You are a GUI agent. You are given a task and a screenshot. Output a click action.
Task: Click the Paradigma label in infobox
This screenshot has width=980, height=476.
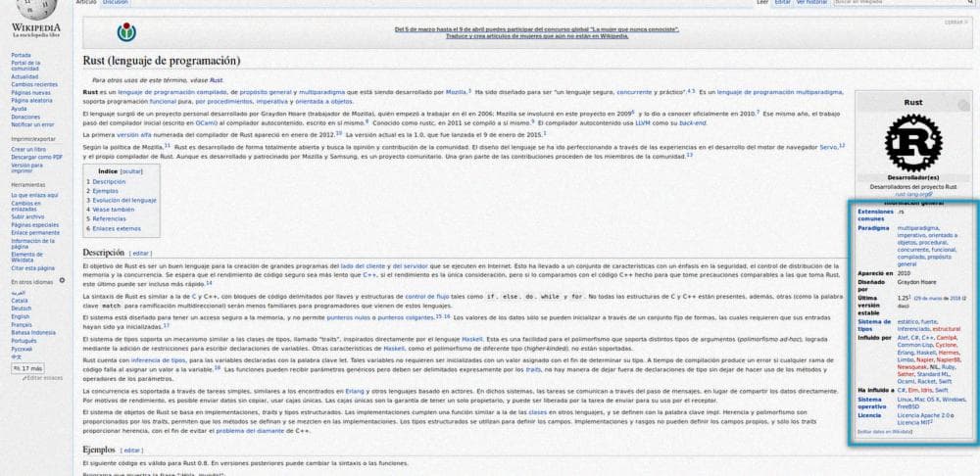[x=873, y=228]
